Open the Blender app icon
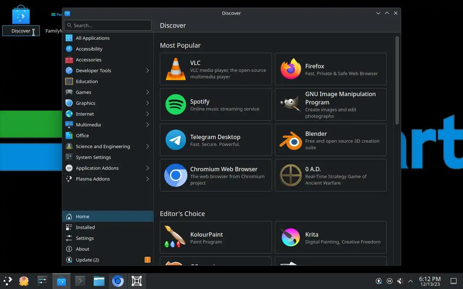This screenshot has height=289, width=463. click(x=291, y=140)
